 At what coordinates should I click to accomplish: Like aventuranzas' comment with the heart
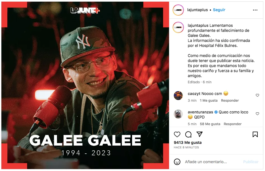coord(257,114)
